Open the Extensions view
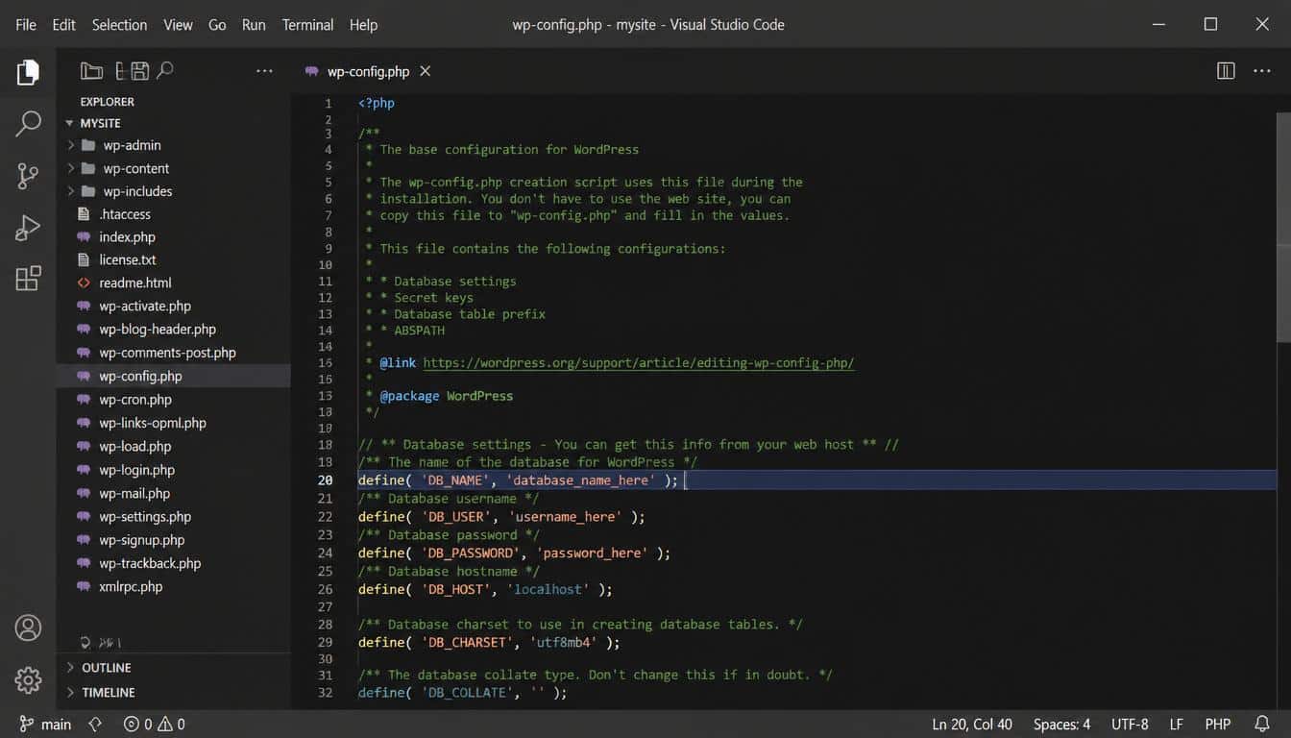Viewport: 1291px width, 738px height. (28, 279)
